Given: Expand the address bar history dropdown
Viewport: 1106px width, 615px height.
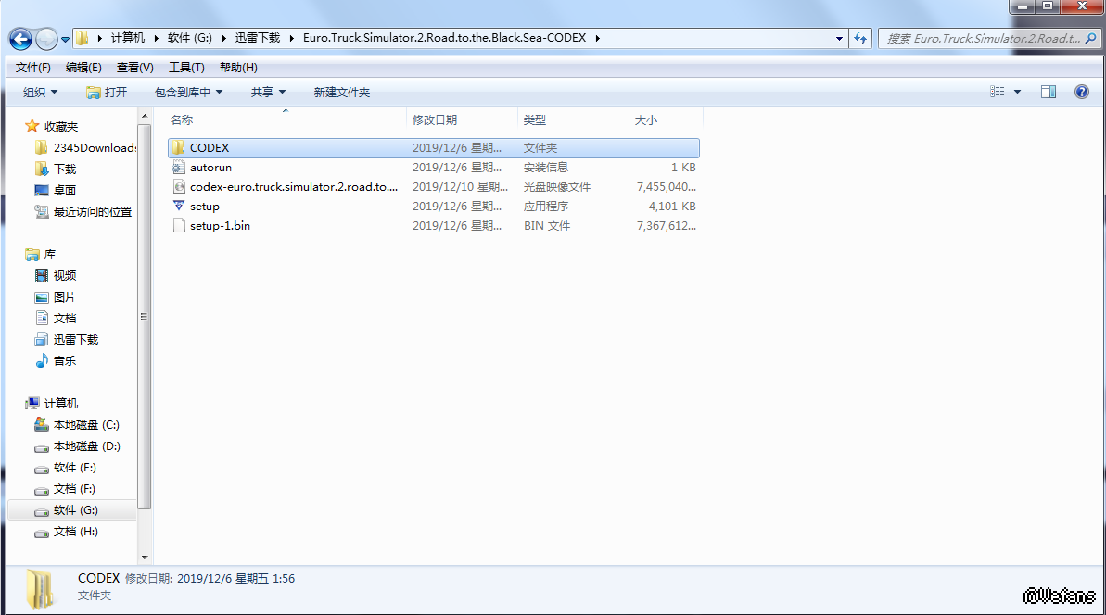Looking at the screenshot, I should [839, 39].
